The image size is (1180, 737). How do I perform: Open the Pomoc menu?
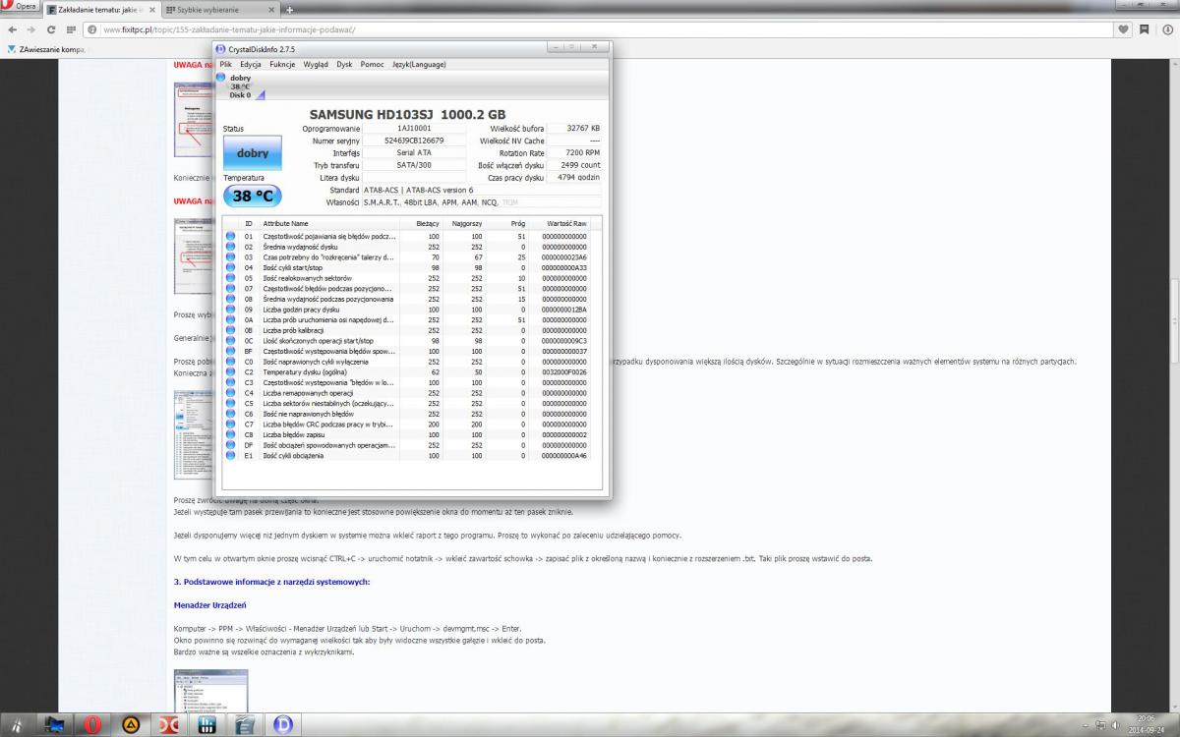(372, 64)
